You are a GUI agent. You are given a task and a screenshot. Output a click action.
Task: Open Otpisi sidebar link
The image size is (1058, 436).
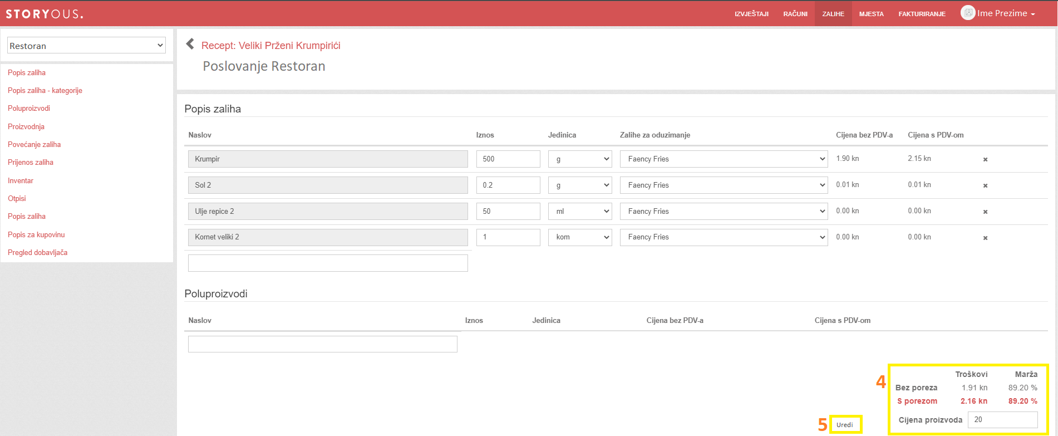17,198
